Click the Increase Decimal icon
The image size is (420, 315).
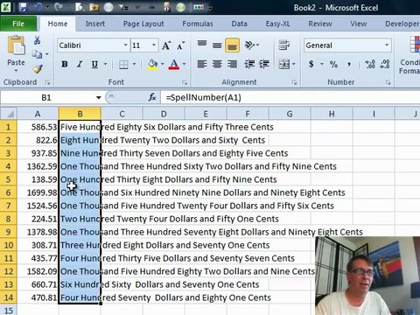pyautogui.click(x=370, y=64)
